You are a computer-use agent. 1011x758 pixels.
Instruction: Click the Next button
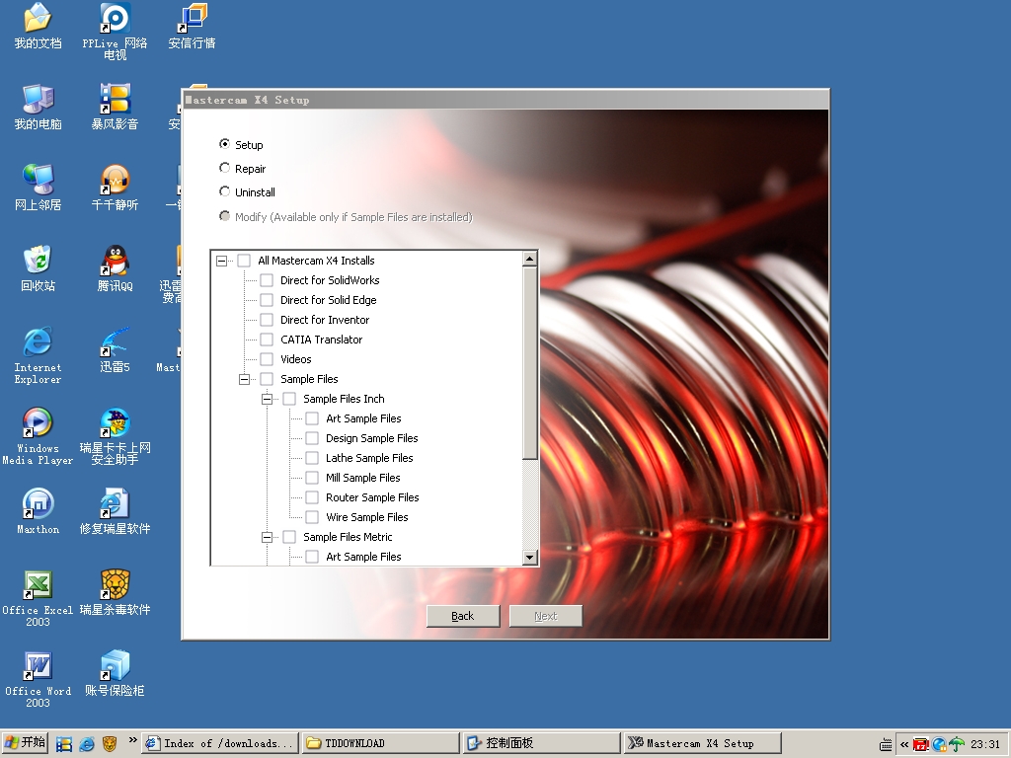click(545, 616)
